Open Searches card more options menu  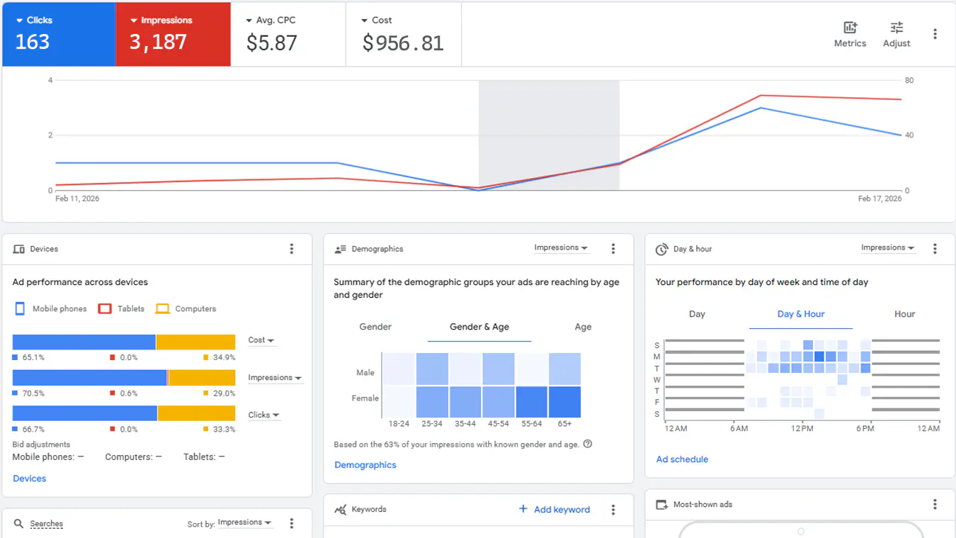click(x=292, y=523)
